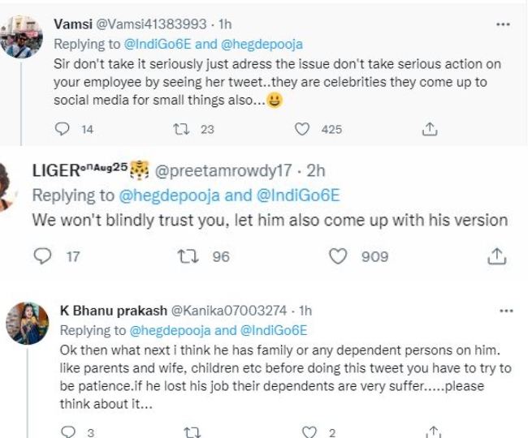The image size is (528, 438).
Task: Like the LIGER tweet with 909 likes
Action: [337, 256]
